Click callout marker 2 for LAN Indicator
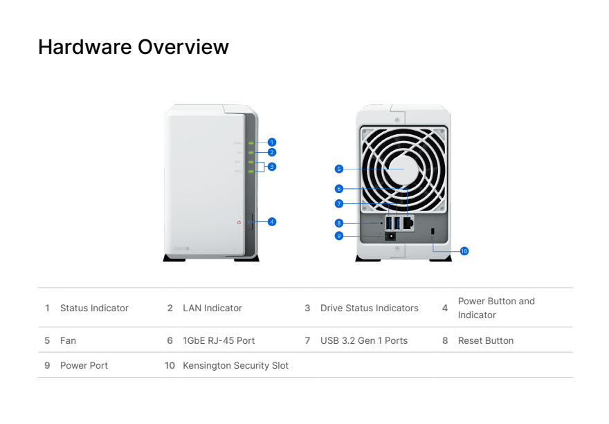609x424 pixels. tap(272, 152)
